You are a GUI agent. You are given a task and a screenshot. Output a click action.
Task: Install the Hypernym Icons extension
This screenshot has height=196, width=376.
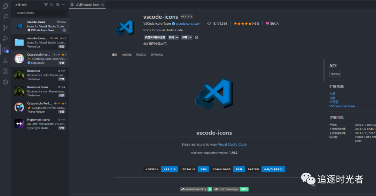tap(62, 128)
